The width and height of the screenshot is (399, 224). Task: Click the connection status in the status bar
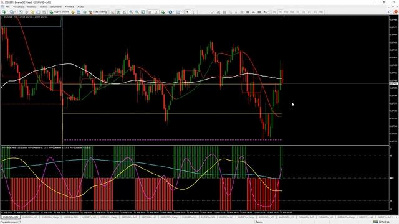point(382,222)
